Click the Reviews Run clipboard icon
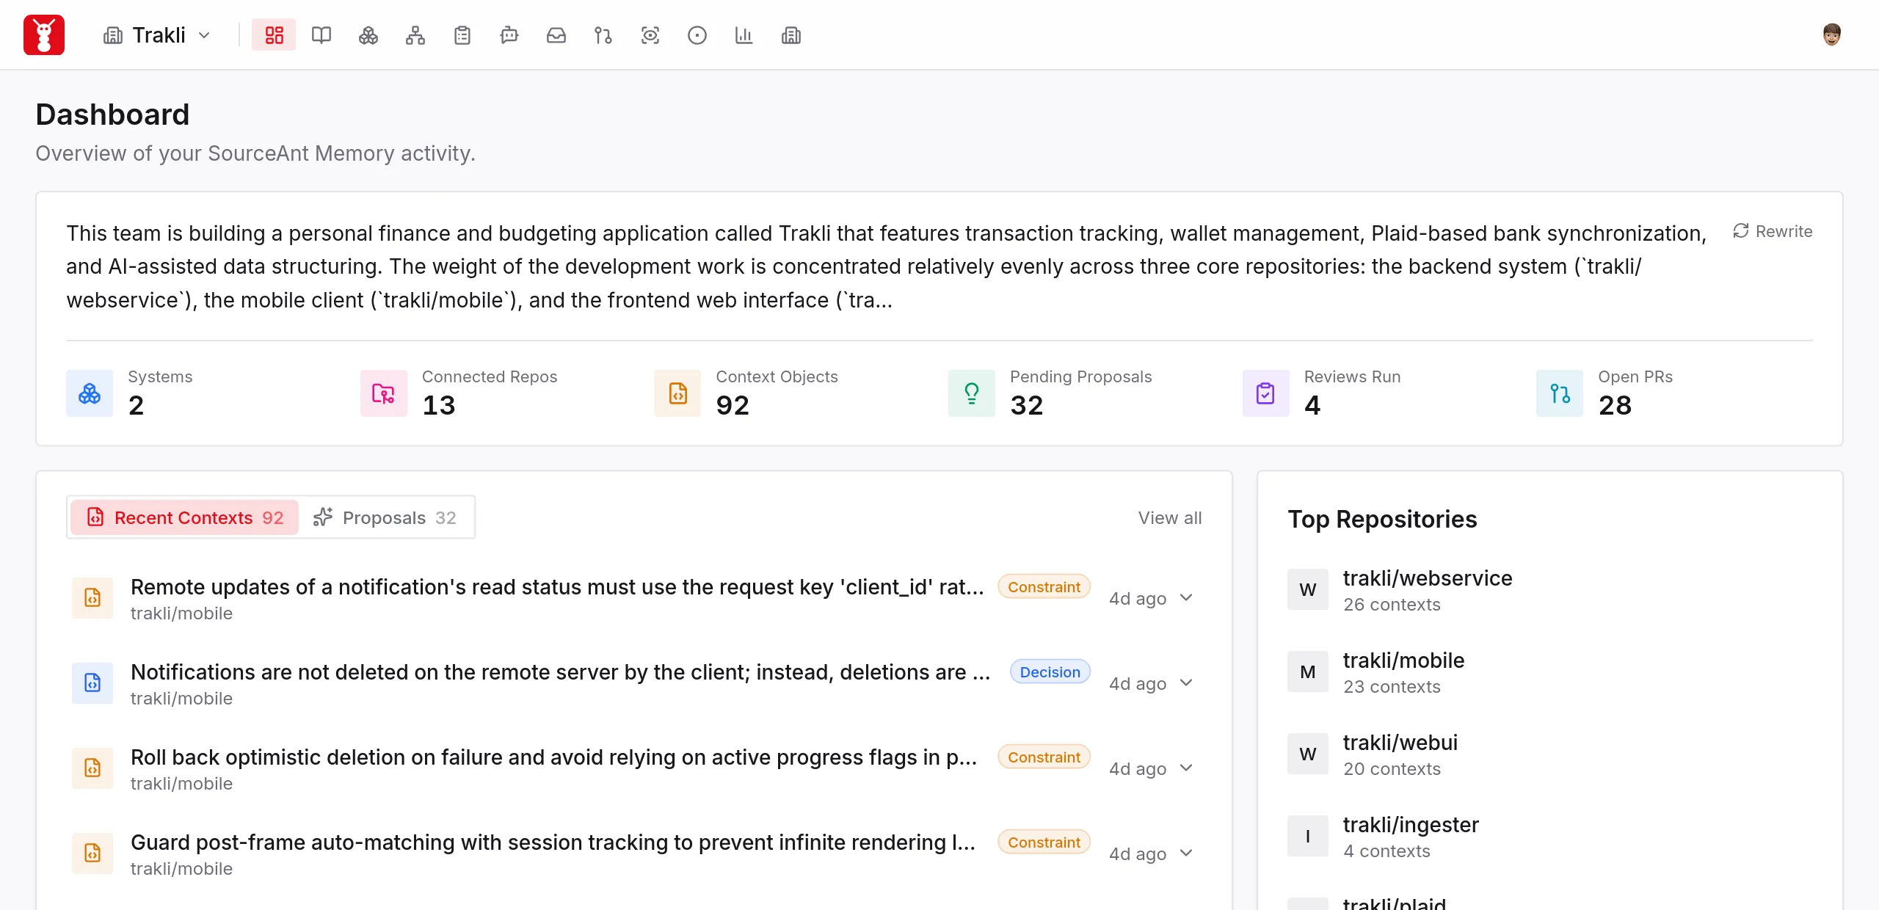Image resolution: width=1879 pixels, height=910 pixels. tap(1265, 393)
